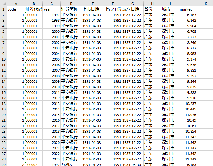The height and width of the screenshot is (166, 213).
Task: Click listing year 1991 in row 6
Action: coord(113,37)
